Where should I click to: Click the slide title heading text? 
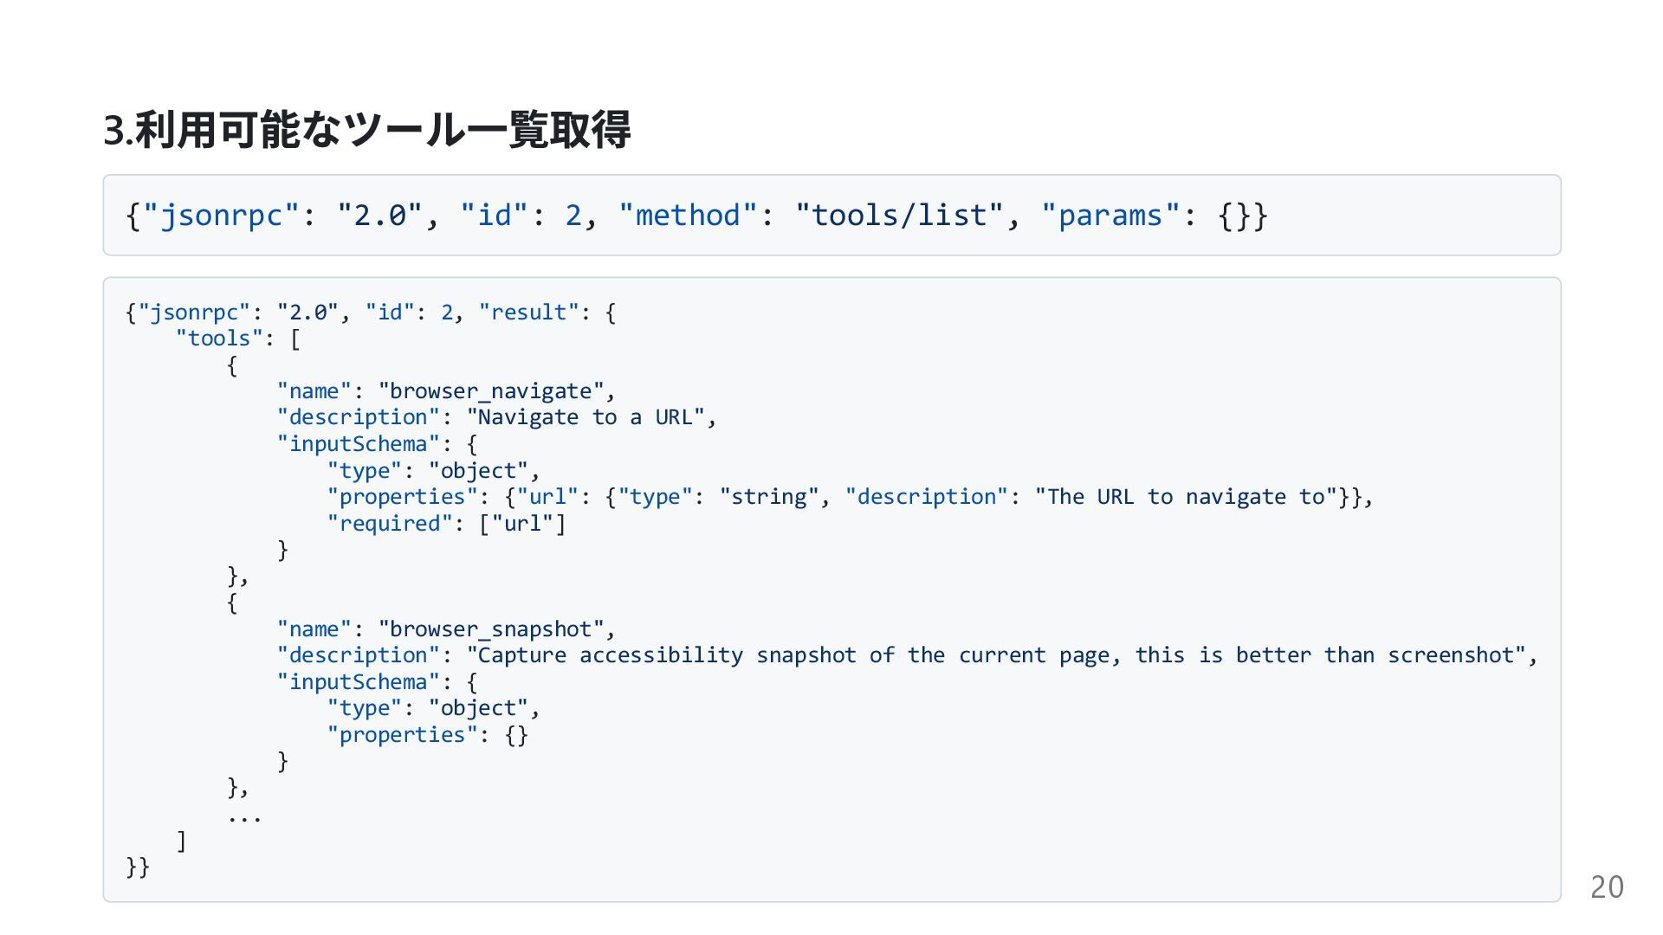[x=366, y=131]
